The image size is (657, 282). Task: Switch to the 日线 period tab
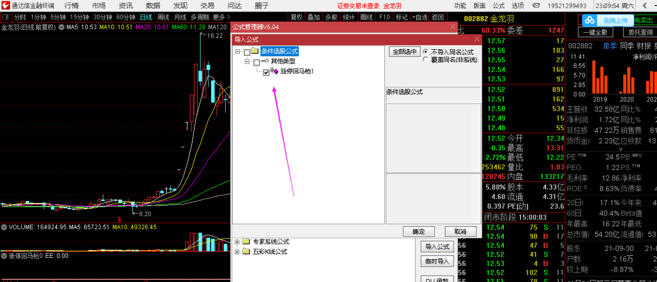(146, 17)
